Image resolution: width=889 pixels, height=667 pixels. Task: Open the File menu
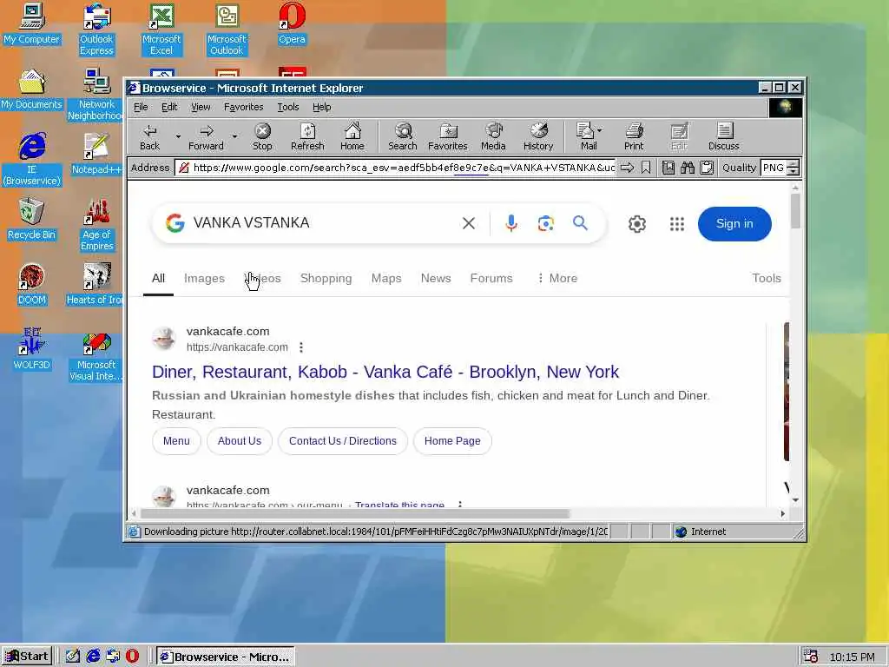tap(141, 107)
